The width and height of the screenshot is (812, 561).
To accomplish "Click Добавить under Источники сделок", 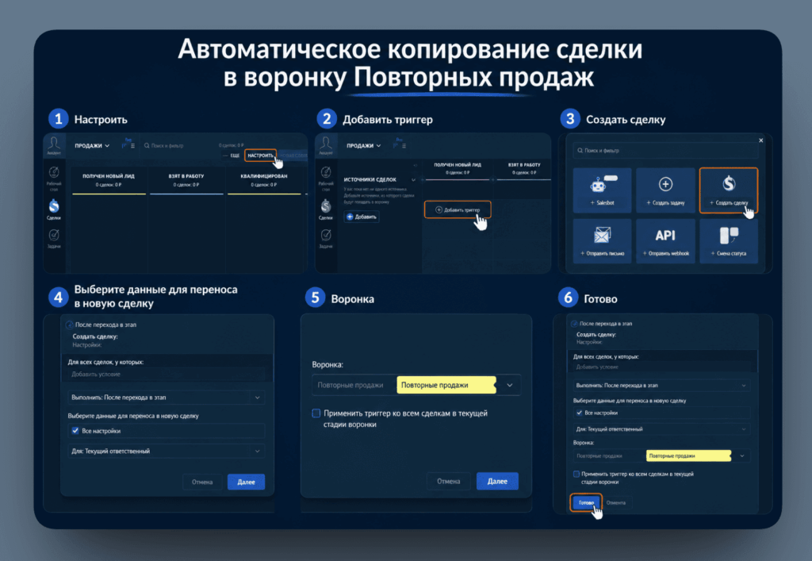I will tap(362, 217).
